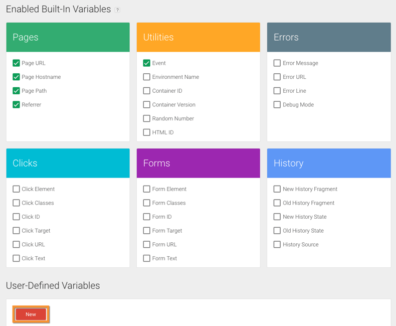Enable the Error Message variable
396x326 pixels.
(277, 63)
